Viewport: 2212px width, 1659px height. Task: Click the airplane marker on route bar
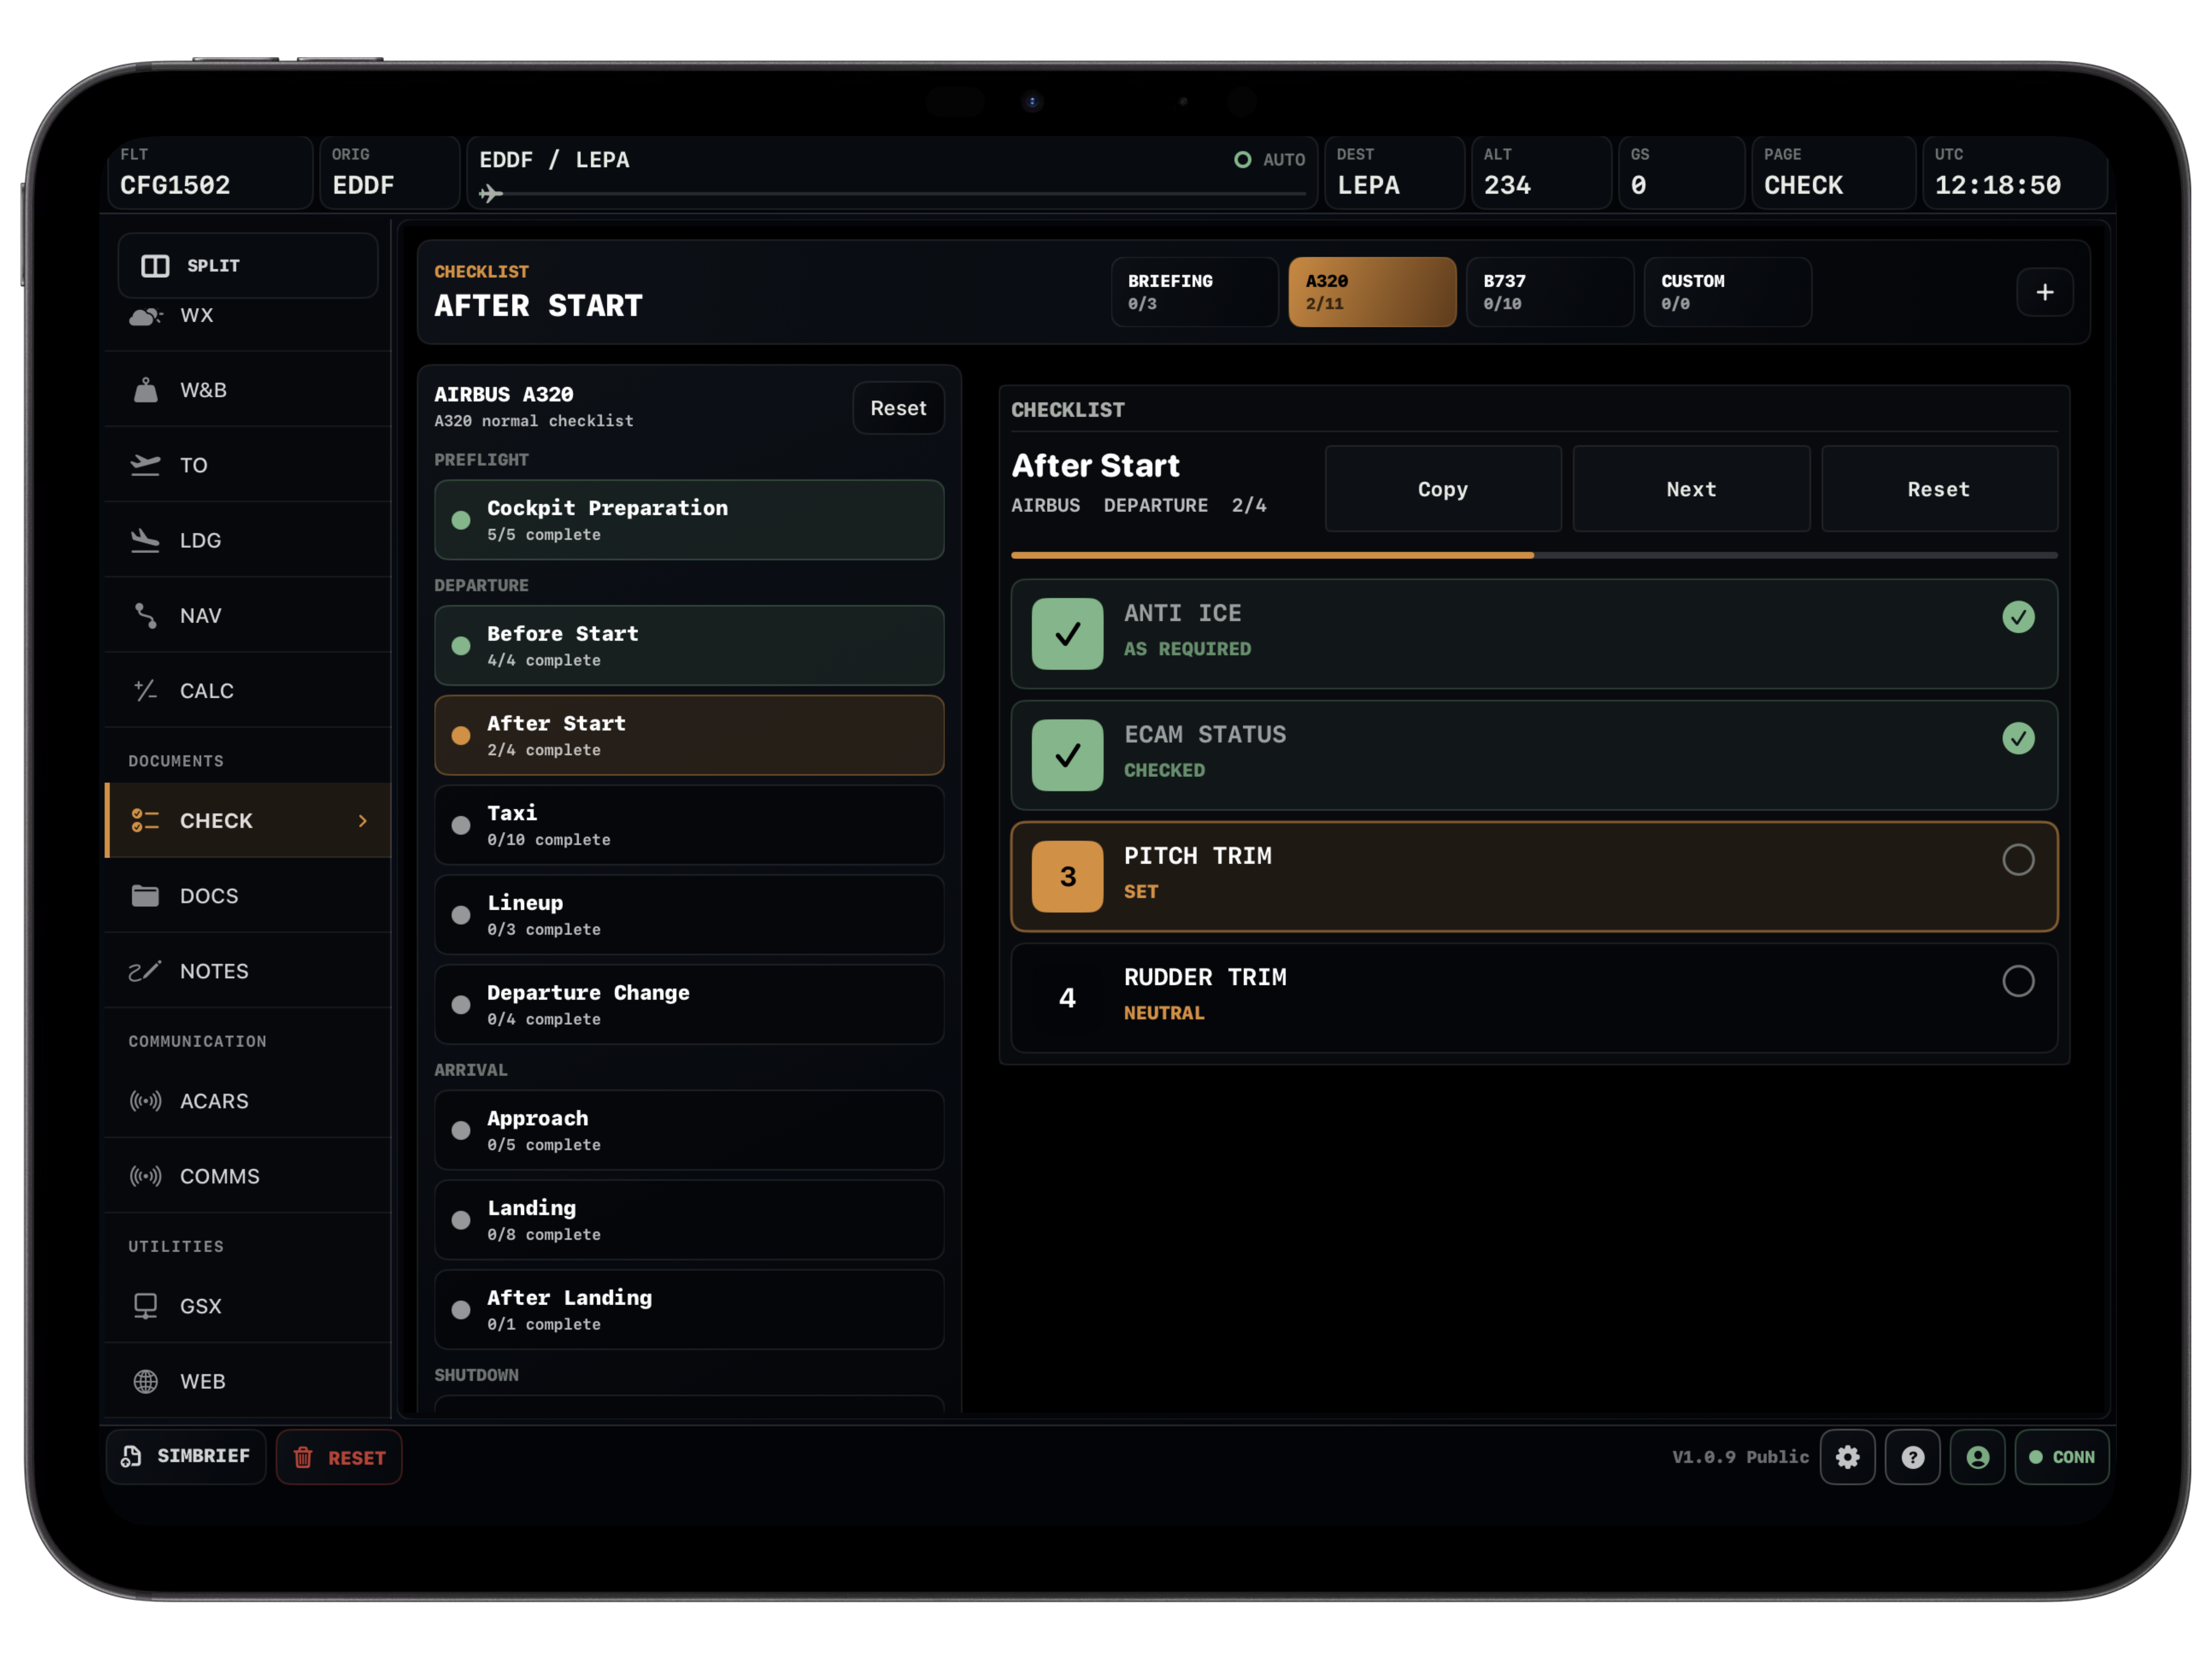pos(490,193)
